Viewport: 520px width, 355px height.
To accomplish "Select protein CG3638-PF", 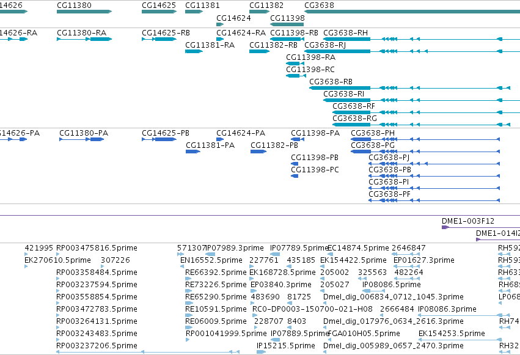I will [x=390, y=194].
